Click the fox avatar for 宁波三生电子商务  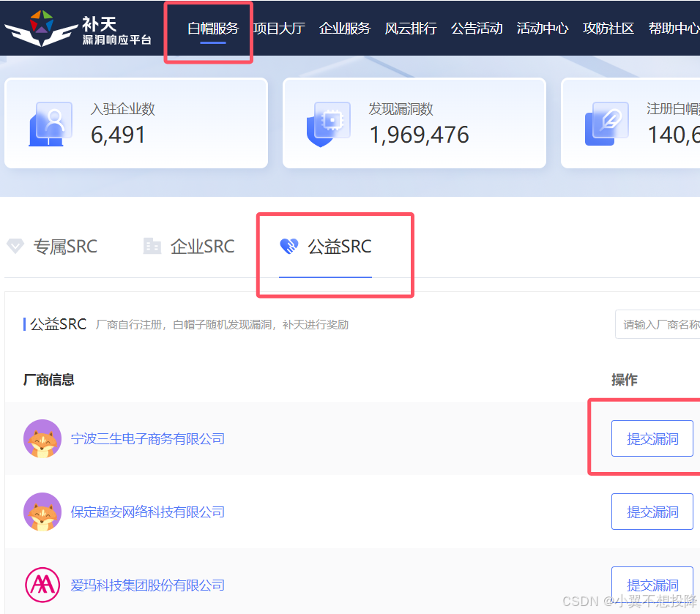[42, 438]
